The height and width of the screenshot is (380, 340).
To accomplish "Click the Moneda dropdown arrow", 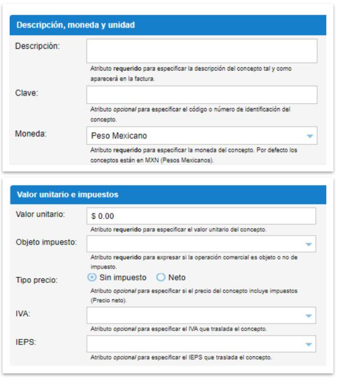I will 309,136.
